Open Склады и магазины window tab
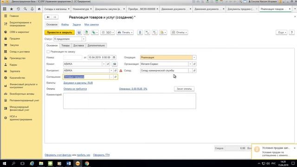 56,9
